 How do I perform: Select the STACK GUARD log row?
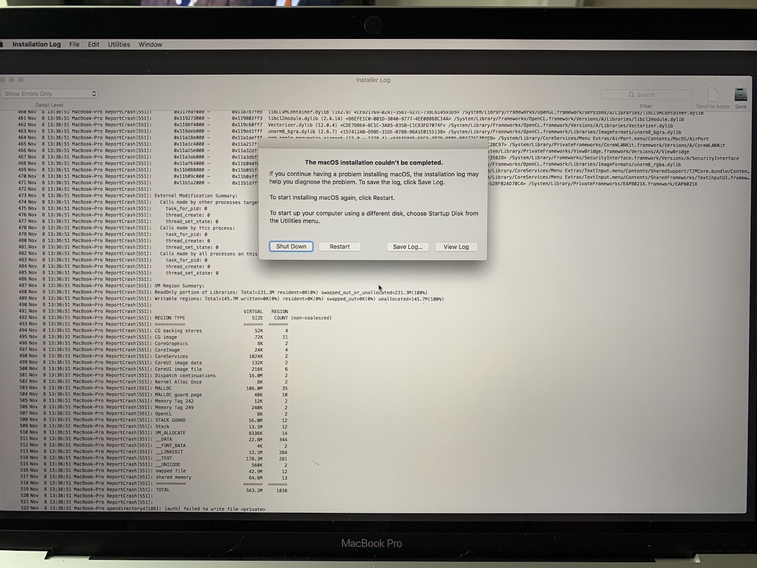(153, 420)
